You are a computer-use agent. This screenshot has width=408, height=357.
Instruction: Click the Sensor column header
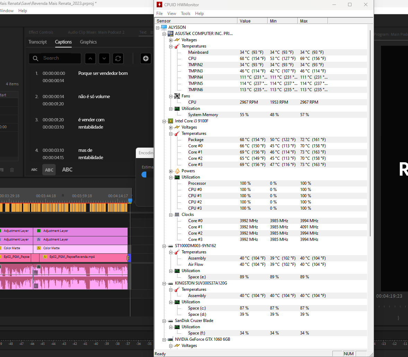coord(196,21)
